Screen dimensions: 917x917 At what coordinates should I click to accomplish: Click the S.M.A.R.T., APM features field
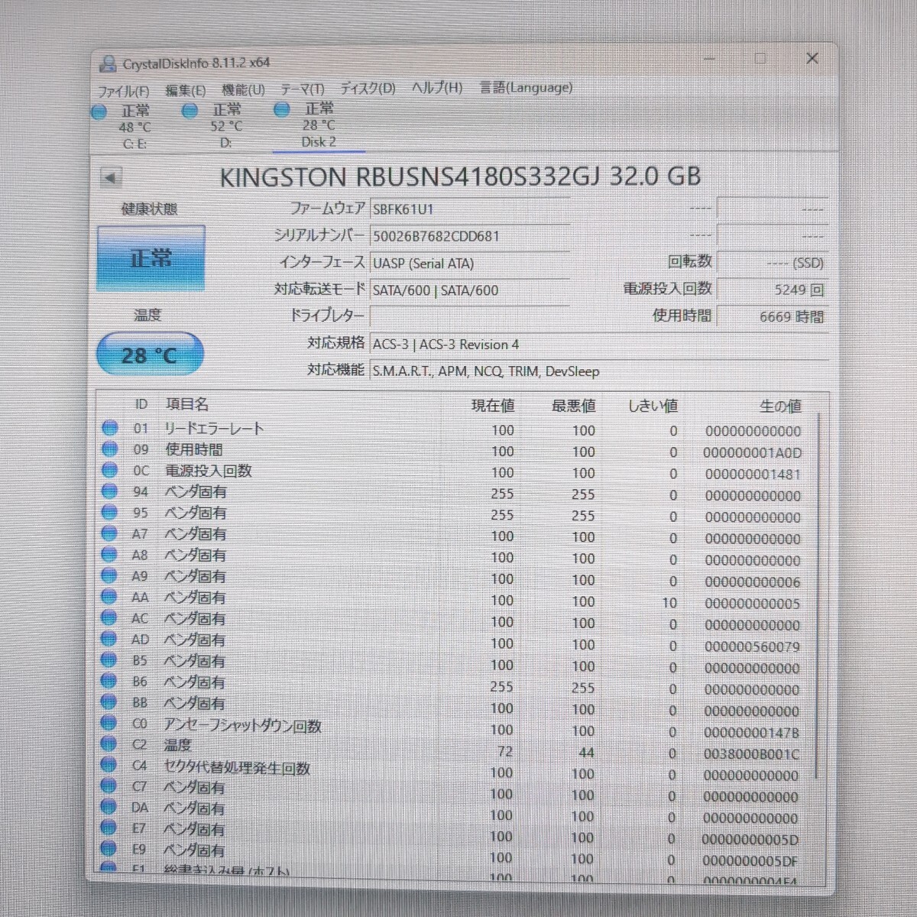click(599, 371)
